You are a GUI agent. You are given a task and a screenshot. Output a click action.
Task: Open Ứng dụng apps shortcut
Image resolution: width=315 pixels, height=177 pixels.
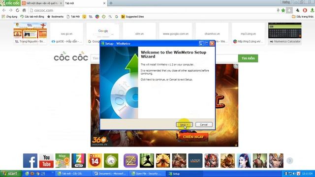9,17
